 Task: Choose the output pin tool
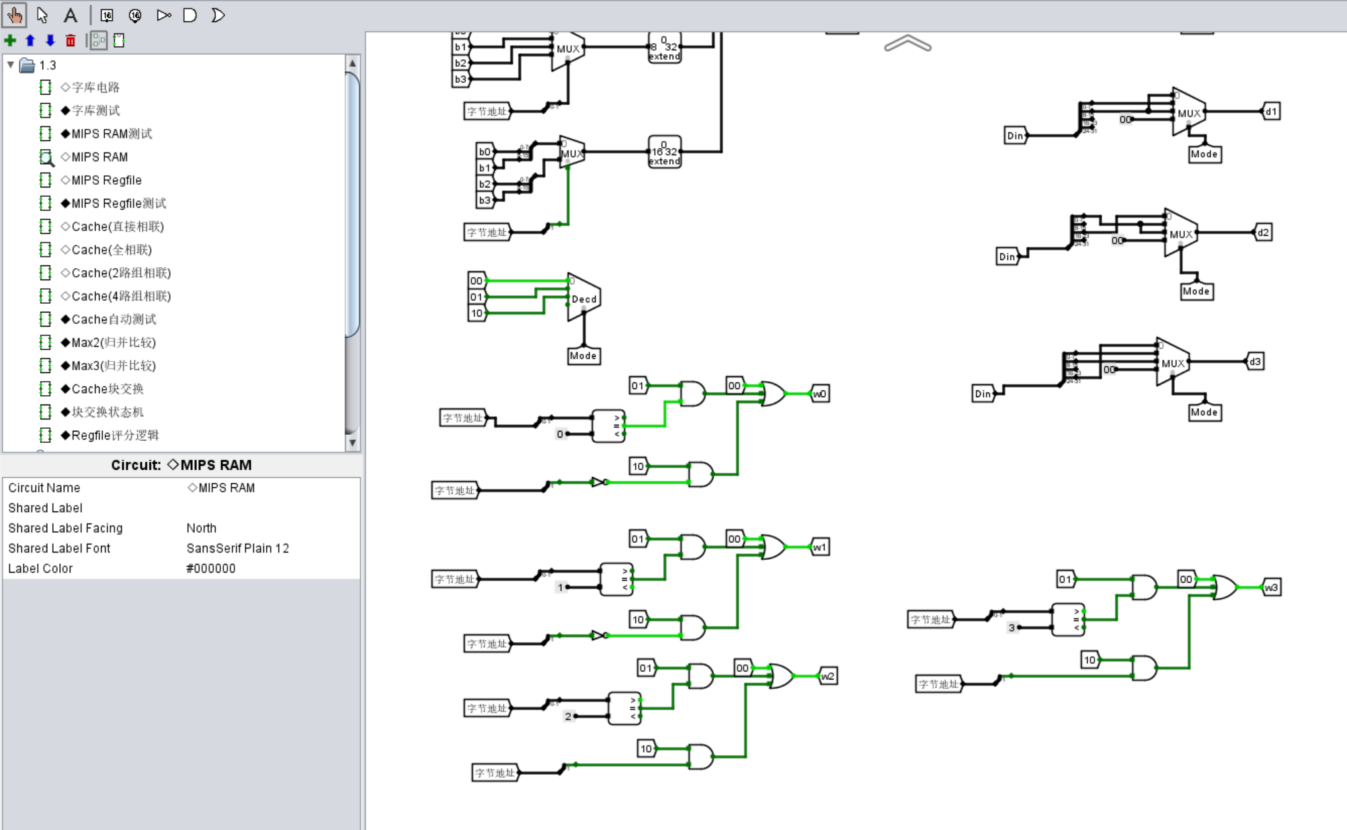click(x=135, y=15)
